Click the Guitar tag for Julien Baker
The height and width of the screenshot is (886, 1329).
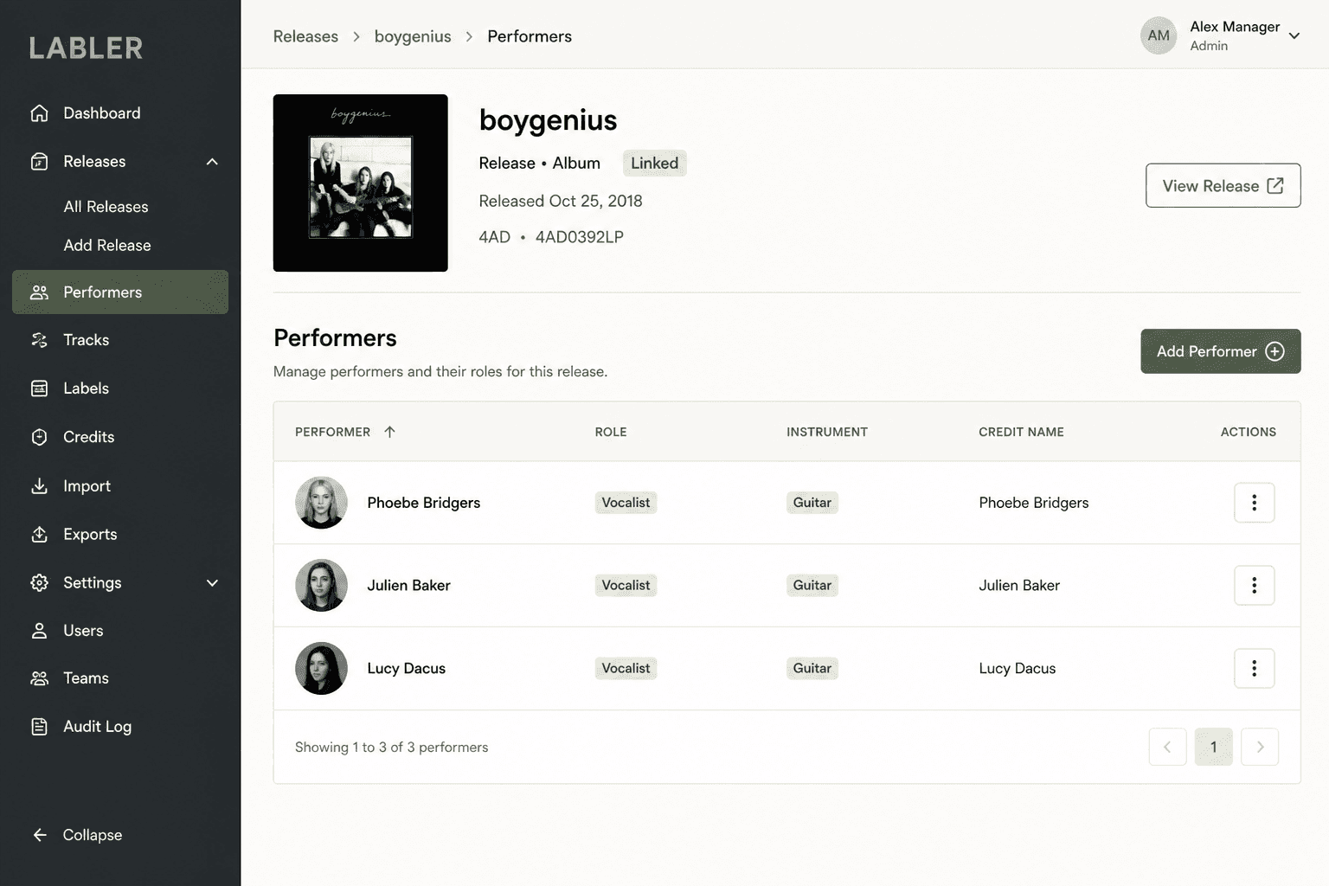pyautogui.click(x=812, y=586)
